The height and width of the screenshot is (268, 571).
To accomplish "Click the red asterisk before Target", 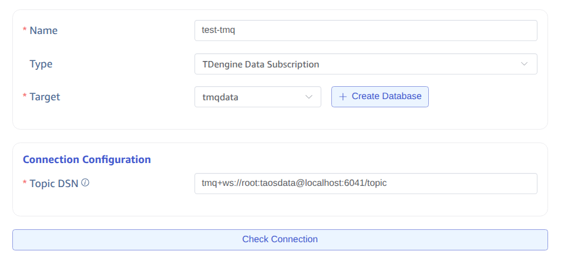I will pos(25,97).
